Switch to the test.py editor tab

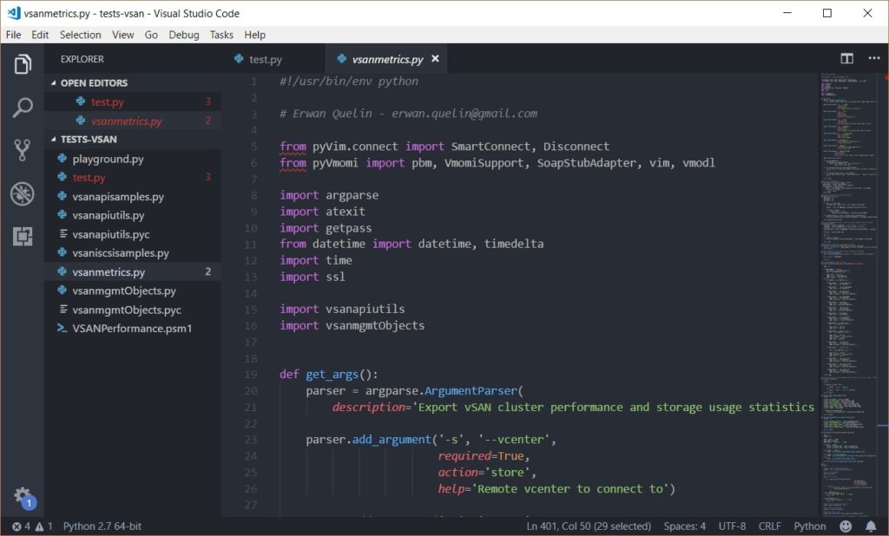(x=272, y=59)
